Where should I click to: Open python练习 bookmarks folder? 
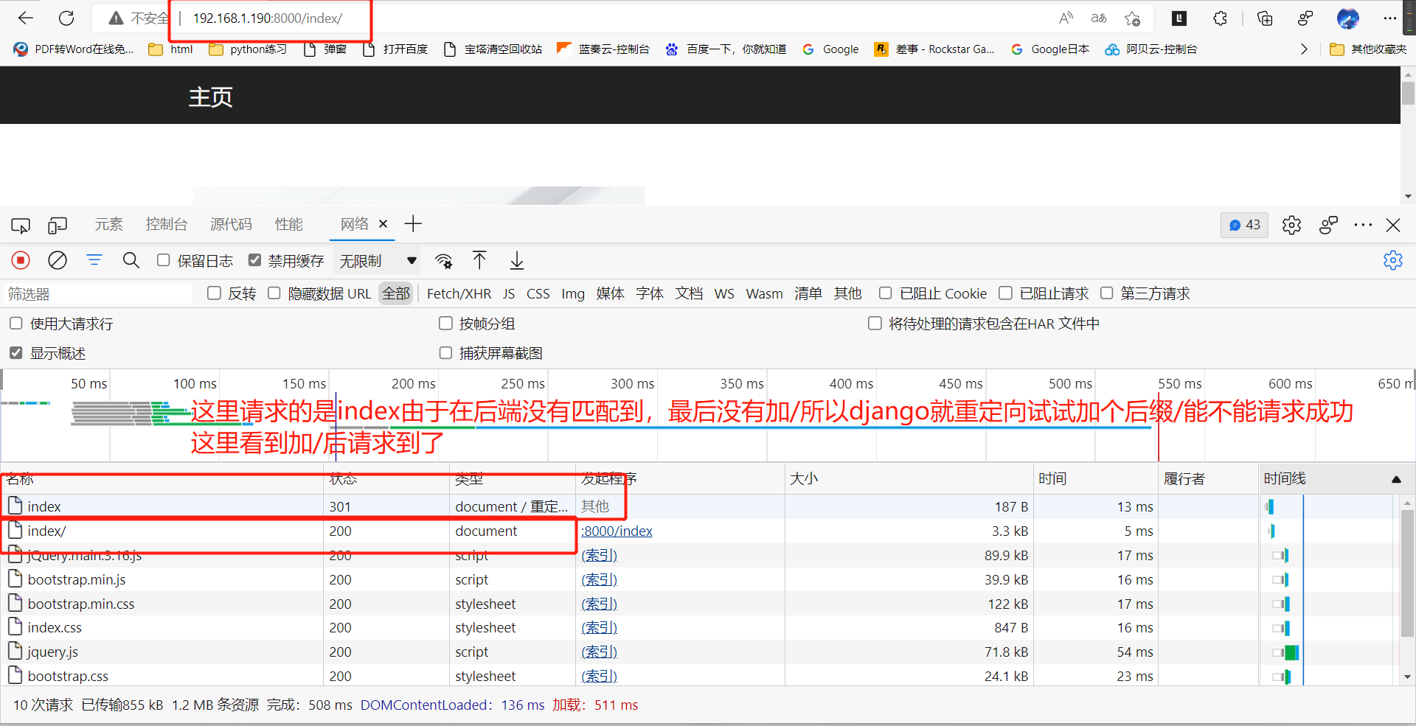(248, 49)
